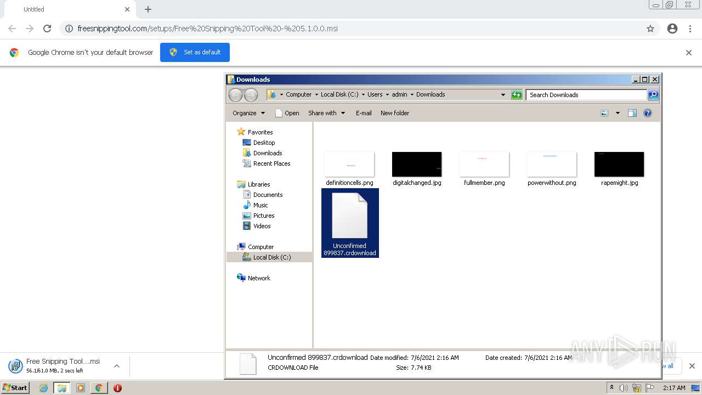Open the view options dropdown arrow
The width and height of the screenshot is (702, 395).
click(x=618, y=113)
